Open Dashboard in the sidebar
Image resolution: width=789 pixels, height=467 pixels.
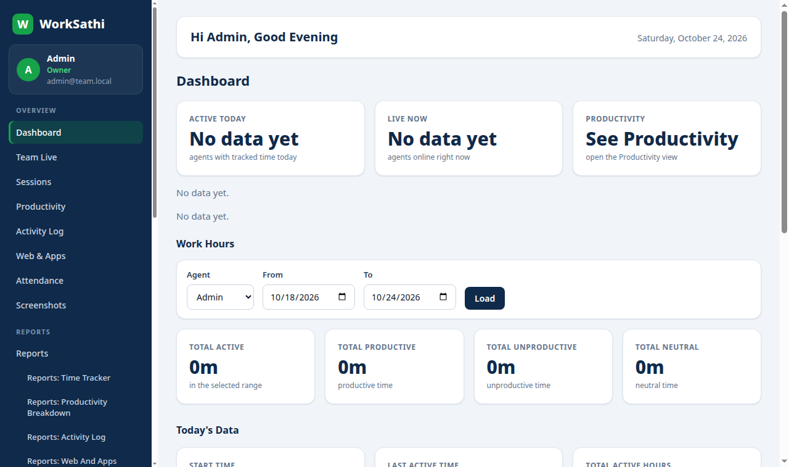(76, 133)
